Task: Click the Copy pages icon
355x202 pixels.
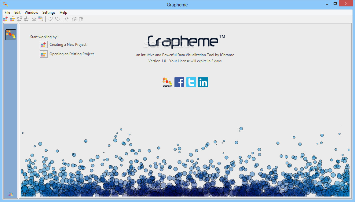Action: [74, 19]
